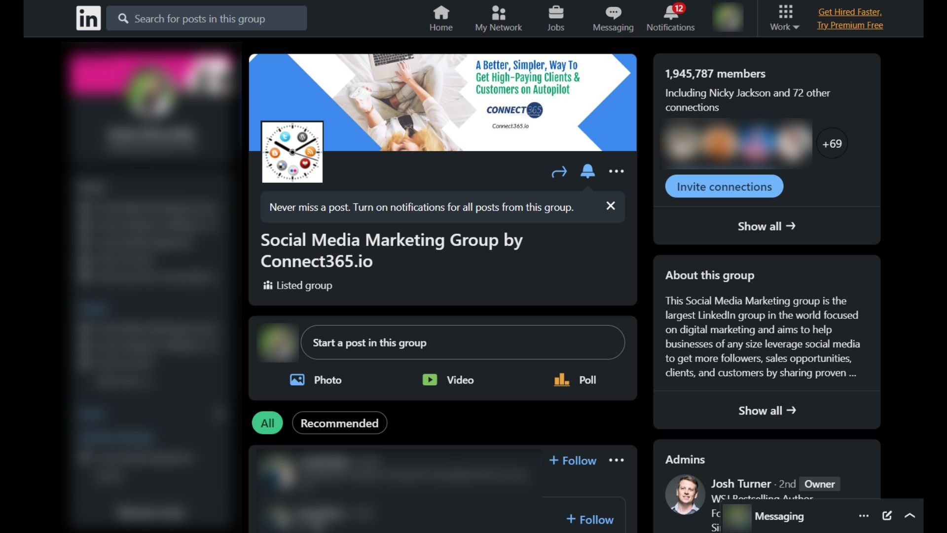This screenshot has width=947, height=533.
Task: Toggle notifications bell for this group
Action: 588,171
